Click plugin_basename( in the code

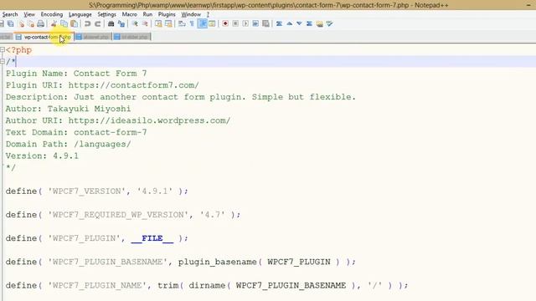(x=219, y=262)
